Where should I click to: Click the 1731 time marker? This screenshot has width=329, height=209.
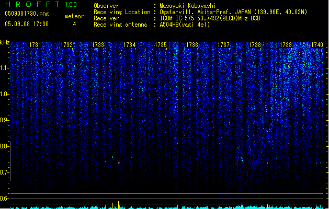35,45
